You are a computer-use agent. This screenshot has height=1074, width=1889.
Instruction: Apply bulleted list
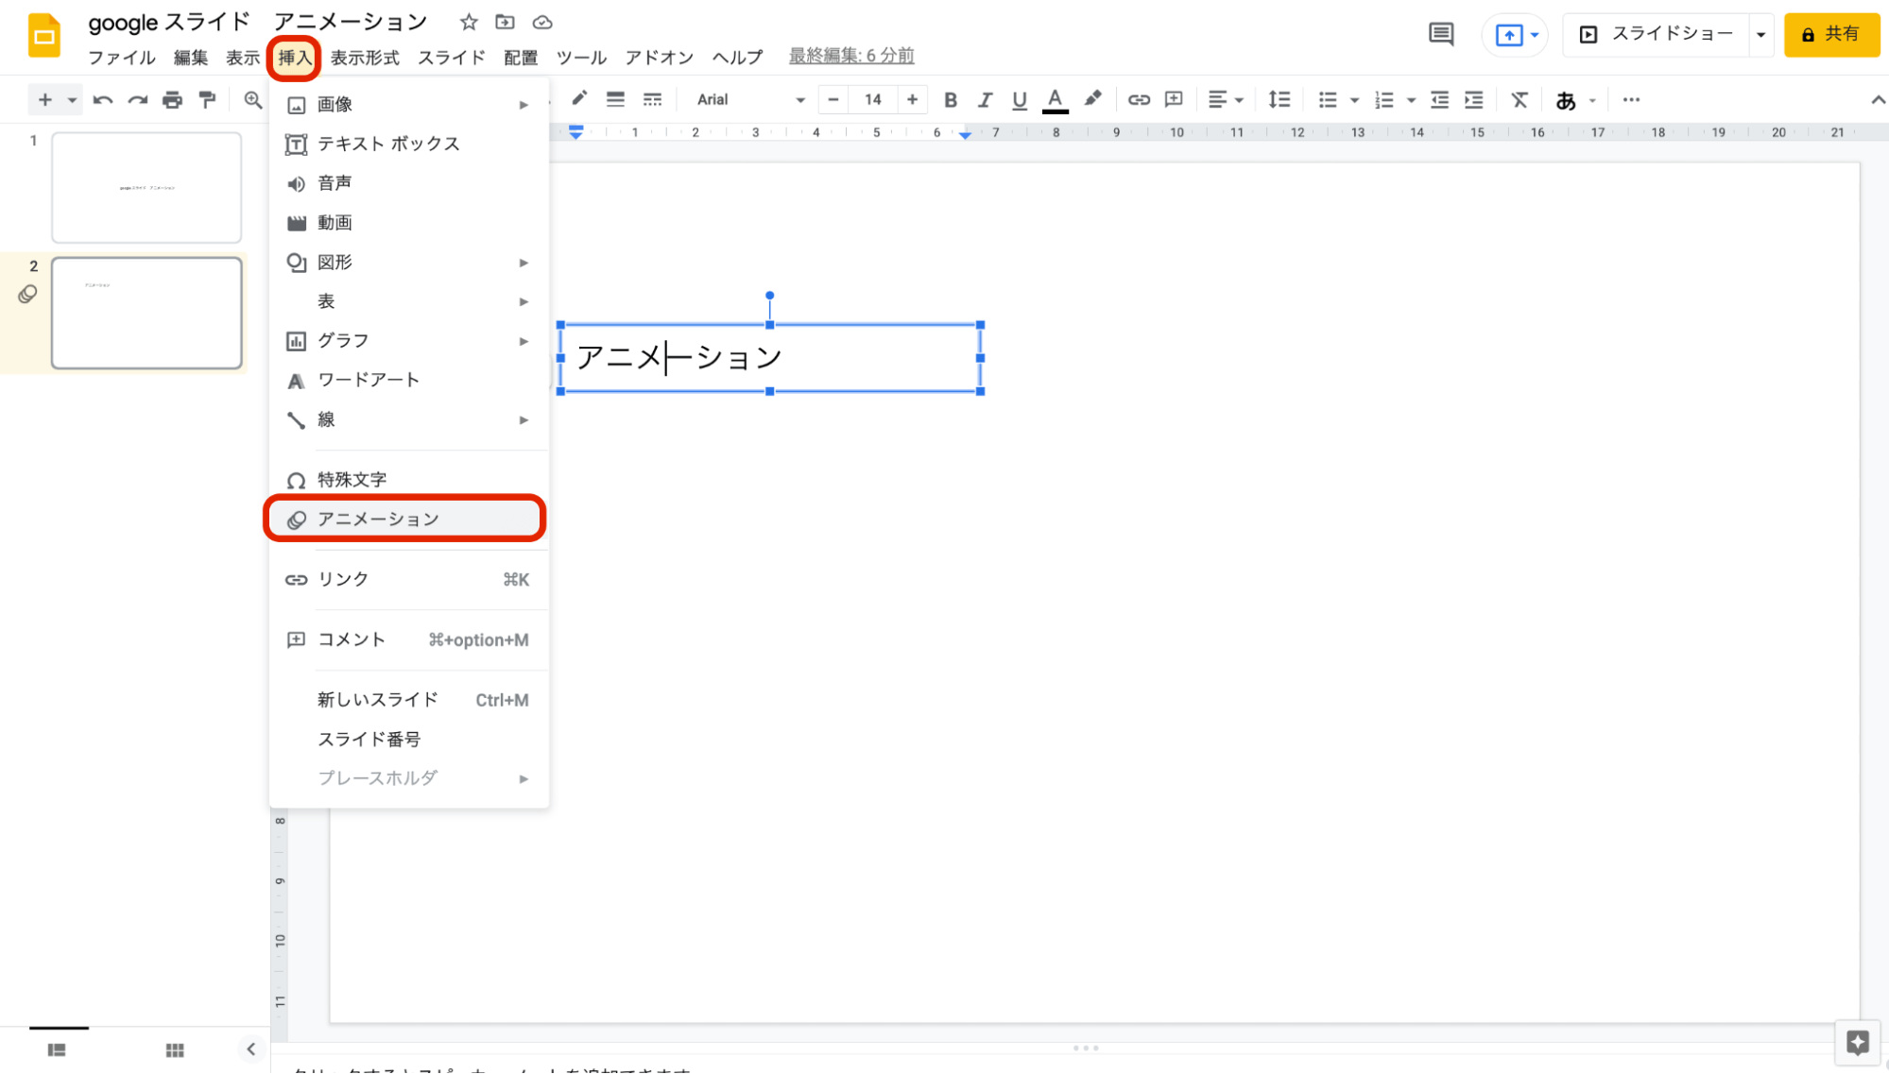pos(1328,99)
